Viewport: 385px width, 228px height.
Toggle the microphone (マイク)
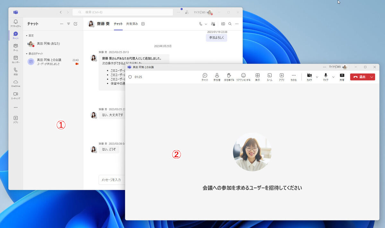coord(326,77)
